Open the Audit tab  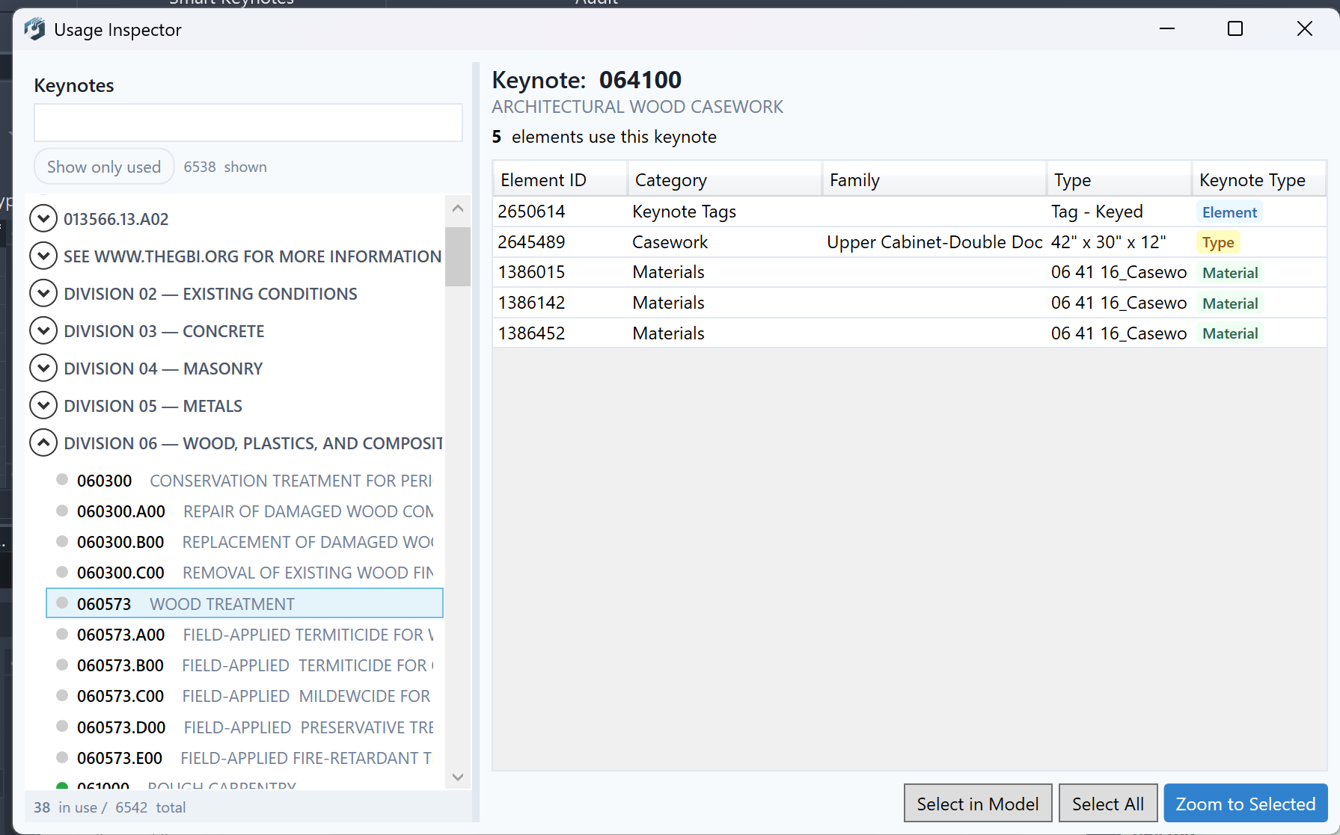tap(596, 3)
